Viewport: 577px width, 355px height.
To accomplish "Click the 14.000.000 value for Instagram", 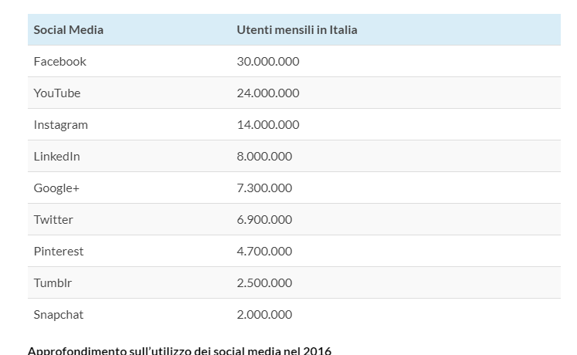I will 268,125.
